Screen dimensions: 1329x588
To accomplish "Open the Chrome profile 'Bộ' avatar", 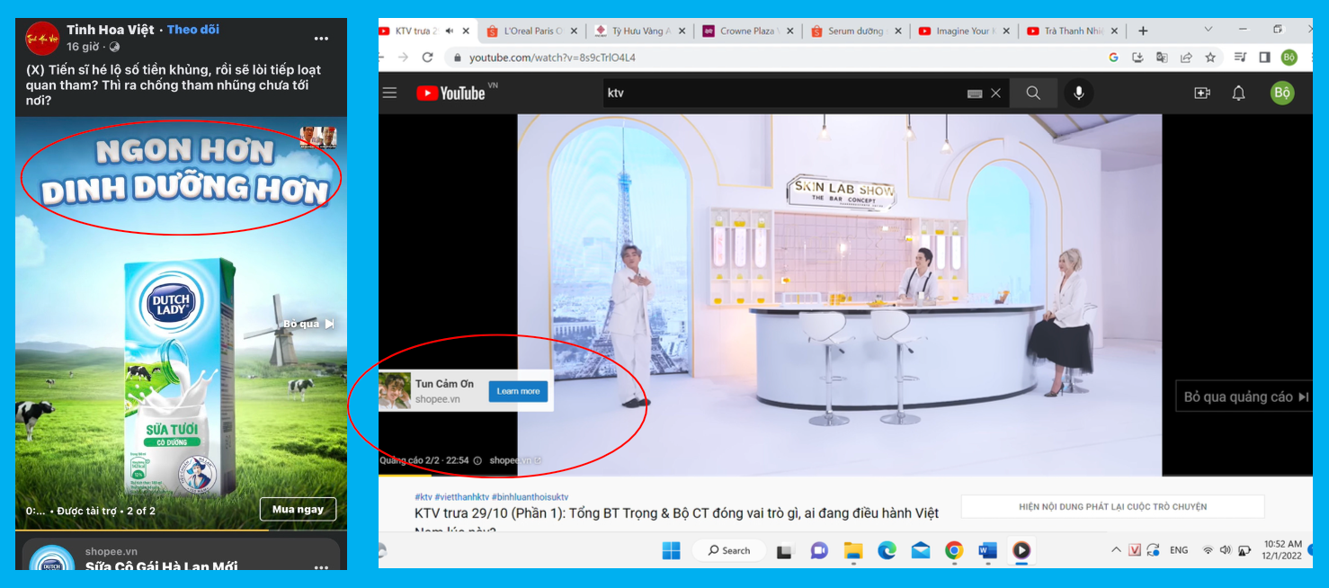I will pyautogui.click(x=1289, y=58).
